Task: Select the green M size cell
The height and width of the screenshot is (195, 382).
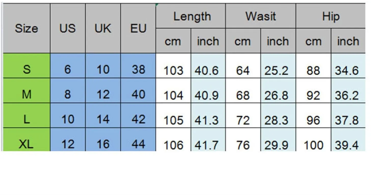Action: point(26,91)
